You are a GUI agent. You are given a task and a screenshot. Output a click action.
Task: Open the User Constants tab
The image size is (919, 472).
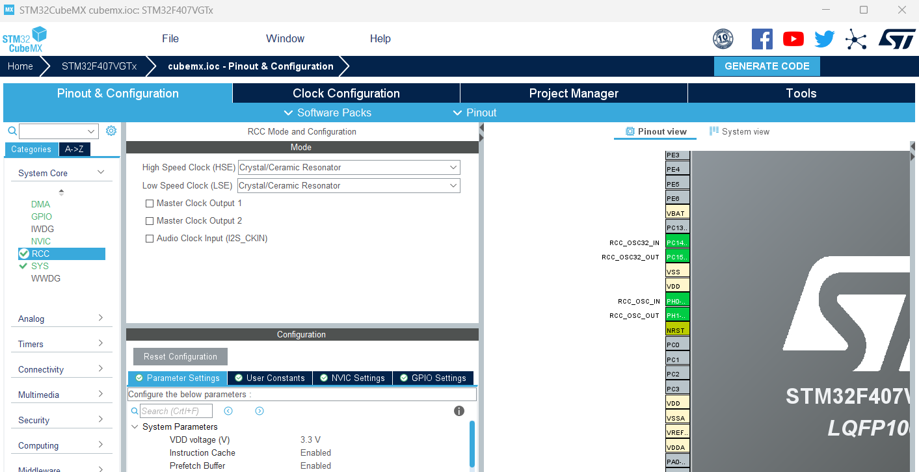(x=270, y=378)
